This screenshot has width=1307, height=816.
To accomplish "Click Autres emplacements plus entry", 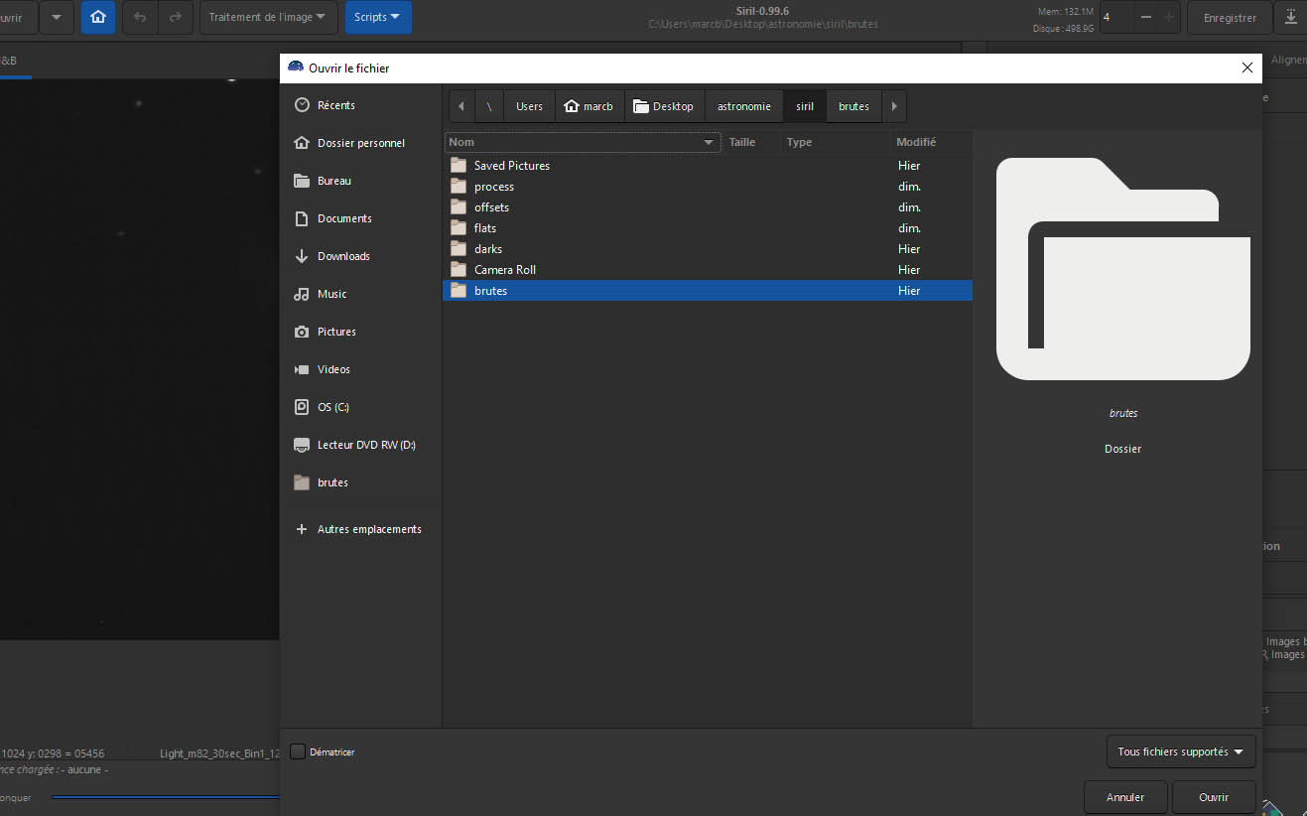I will [368, 529].
